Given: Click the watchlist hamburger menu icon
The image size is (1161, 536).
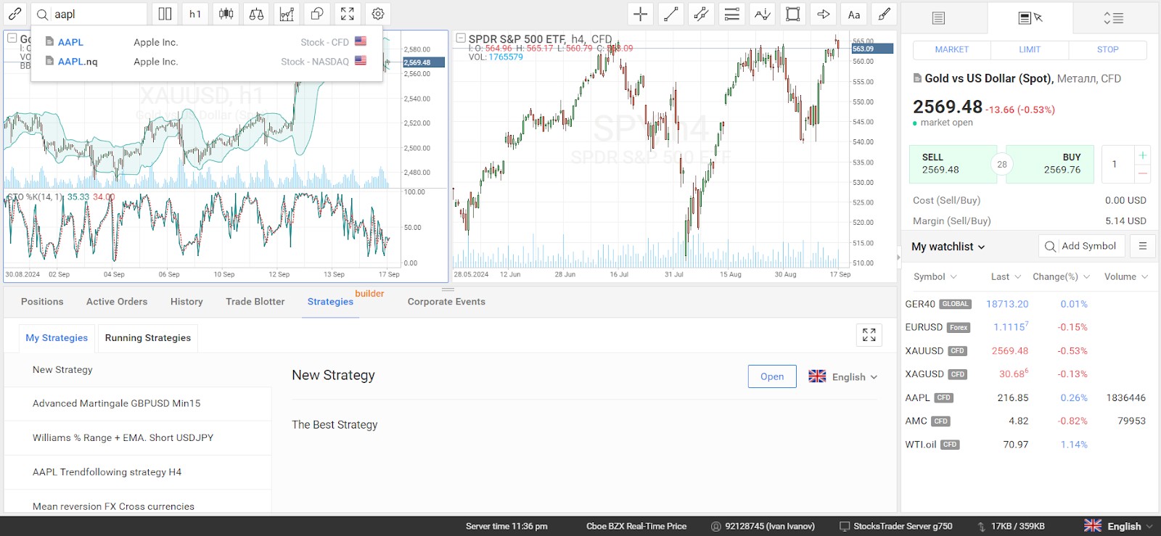Looking at the screenshot, I should [1142, 246].
